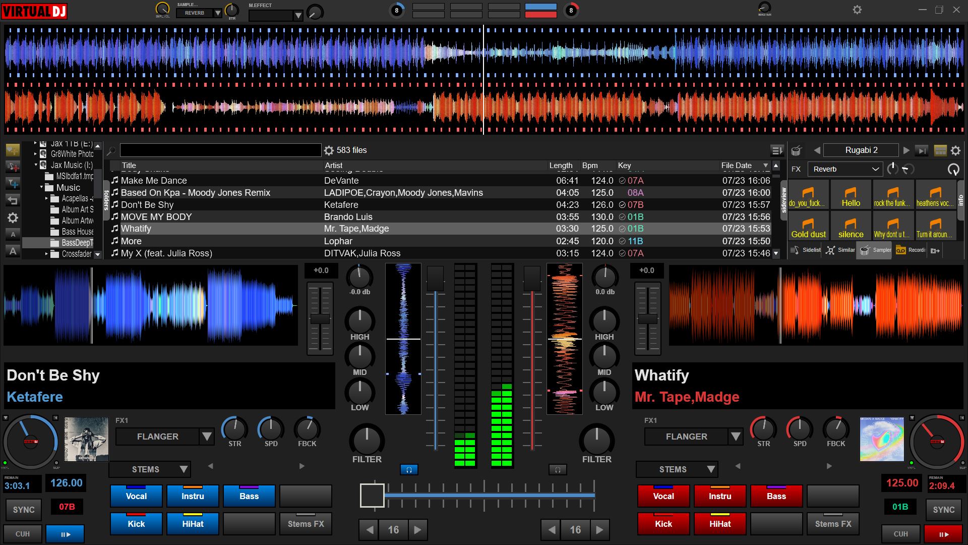Expand the Crossfader folder in the tree
This screenshot has height=545, width=968.
tap(46, 254)
